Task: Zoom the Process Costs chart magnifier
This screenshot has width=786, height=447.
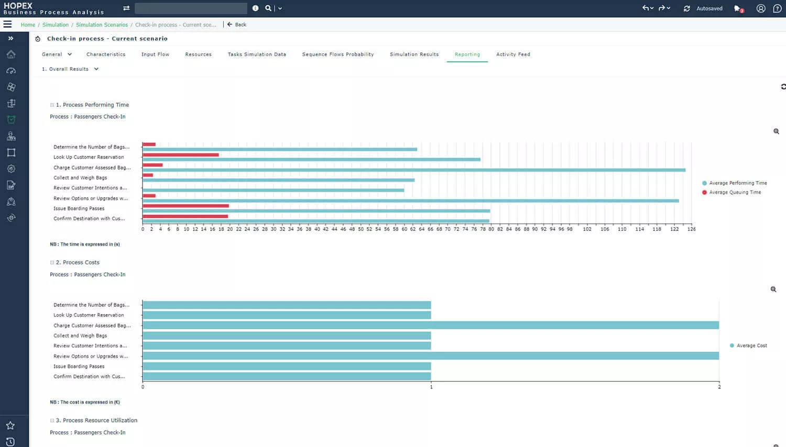Action: pos(773,289)
